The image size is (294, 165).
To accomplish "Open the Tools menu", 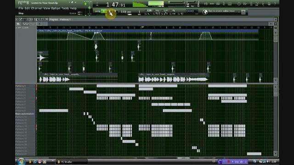I will click(65, 8).
